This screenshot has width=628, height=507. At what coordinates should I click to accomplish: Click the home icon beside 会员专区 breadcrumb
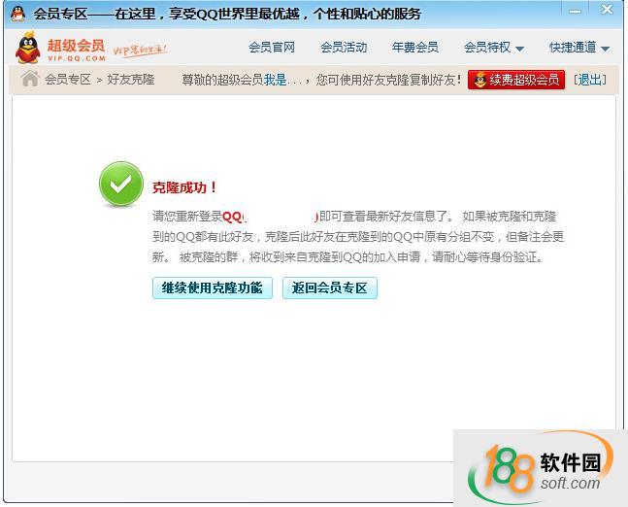coord(30,79)
